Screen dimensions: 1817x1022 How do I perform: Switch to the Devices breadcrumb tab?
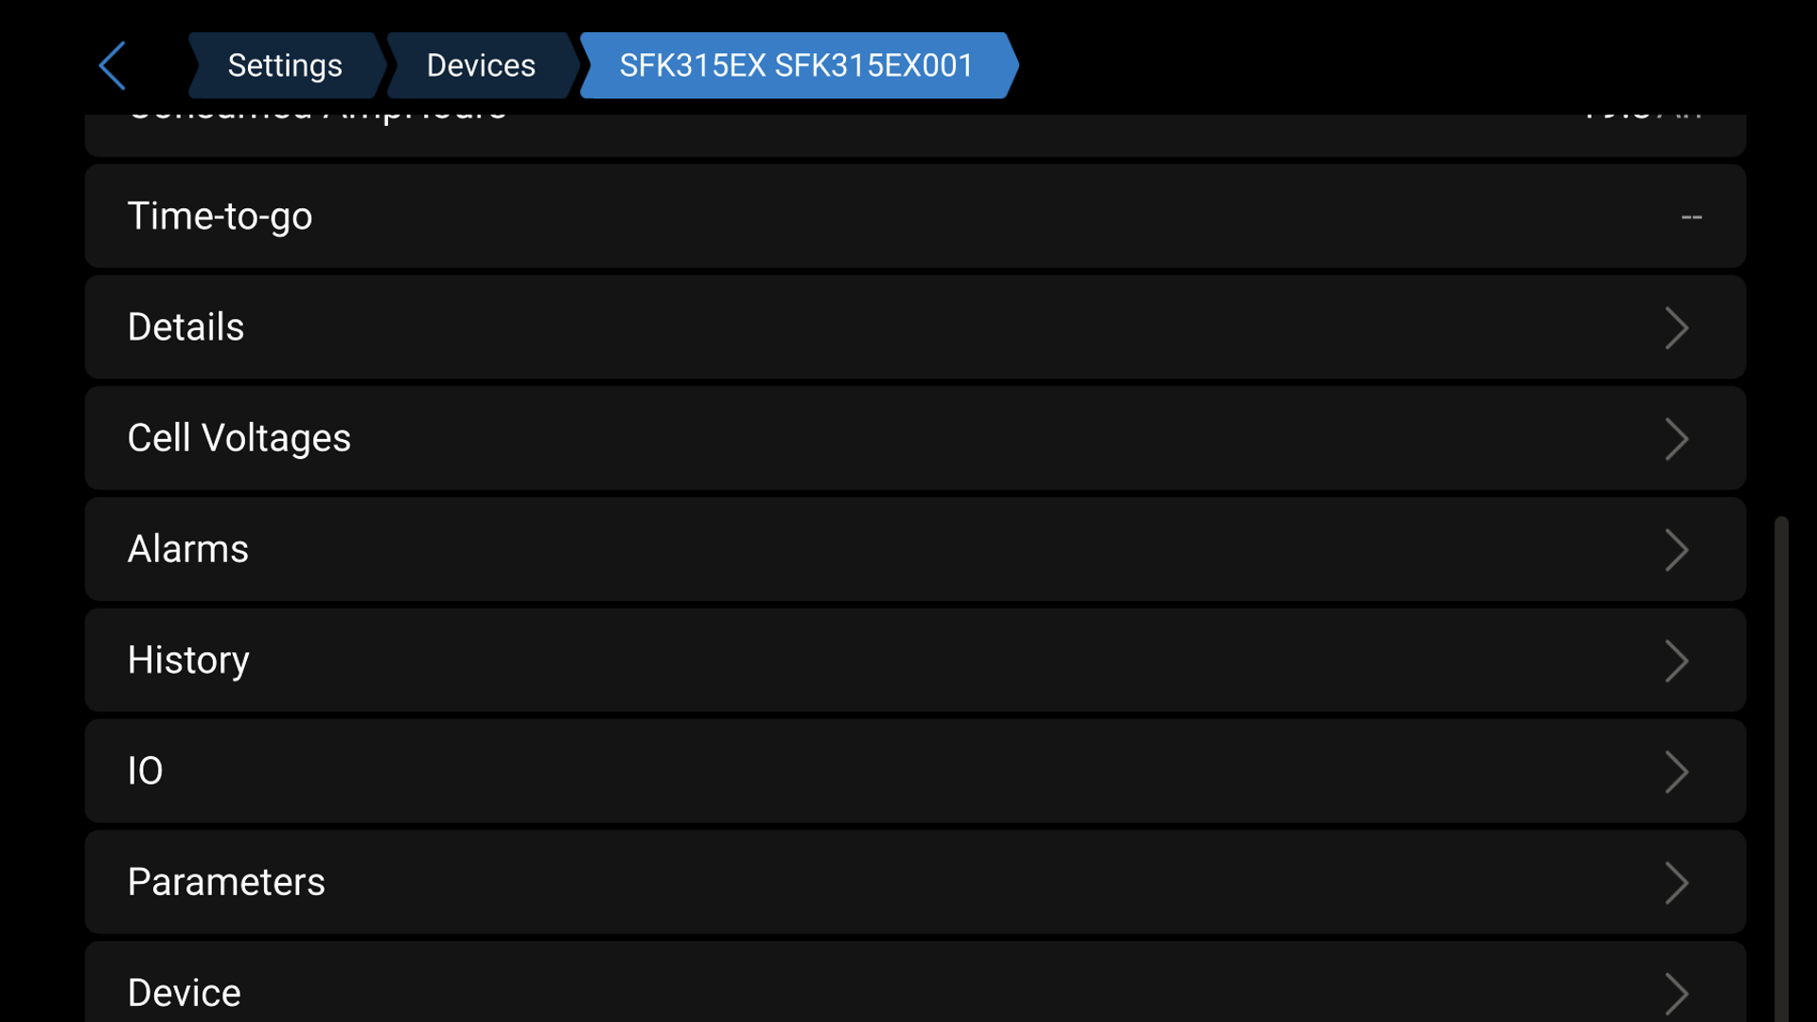coord(481,65)
